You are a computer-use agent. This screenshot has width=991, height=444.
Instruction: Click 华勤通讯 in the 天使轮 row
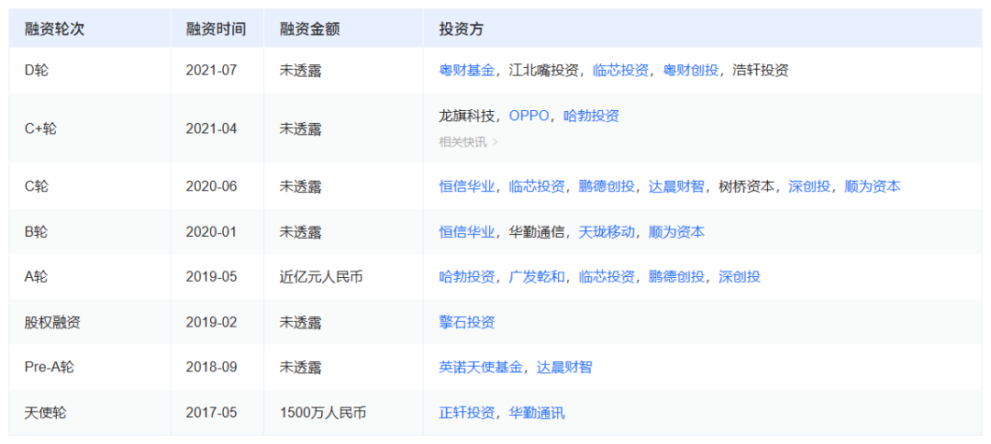pyautogui.click(x=537, y=413)
